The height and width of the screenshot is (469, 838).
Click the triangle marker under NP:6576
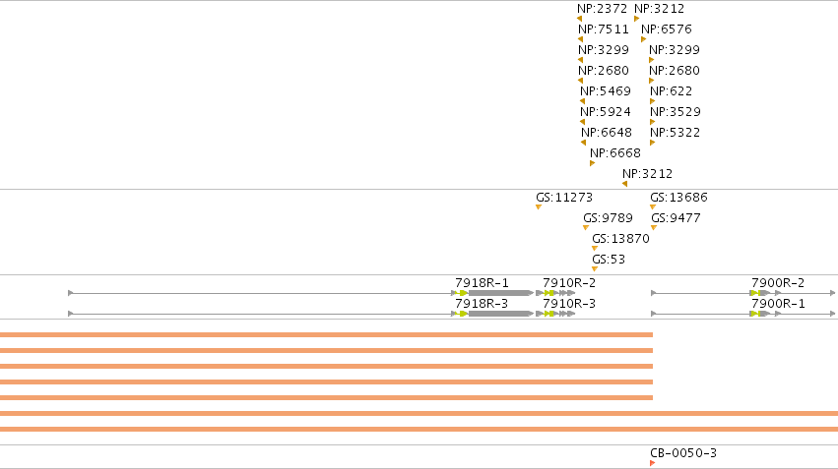[643, 39]
